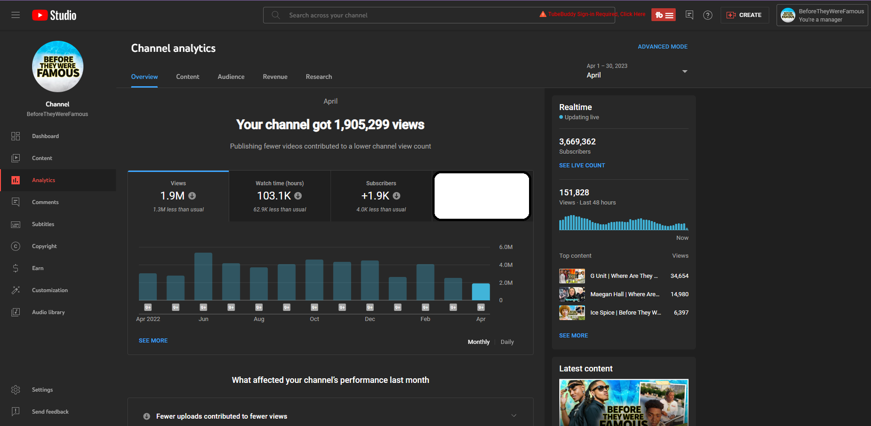Open Copyright in the sidebar

coord(58,246)
